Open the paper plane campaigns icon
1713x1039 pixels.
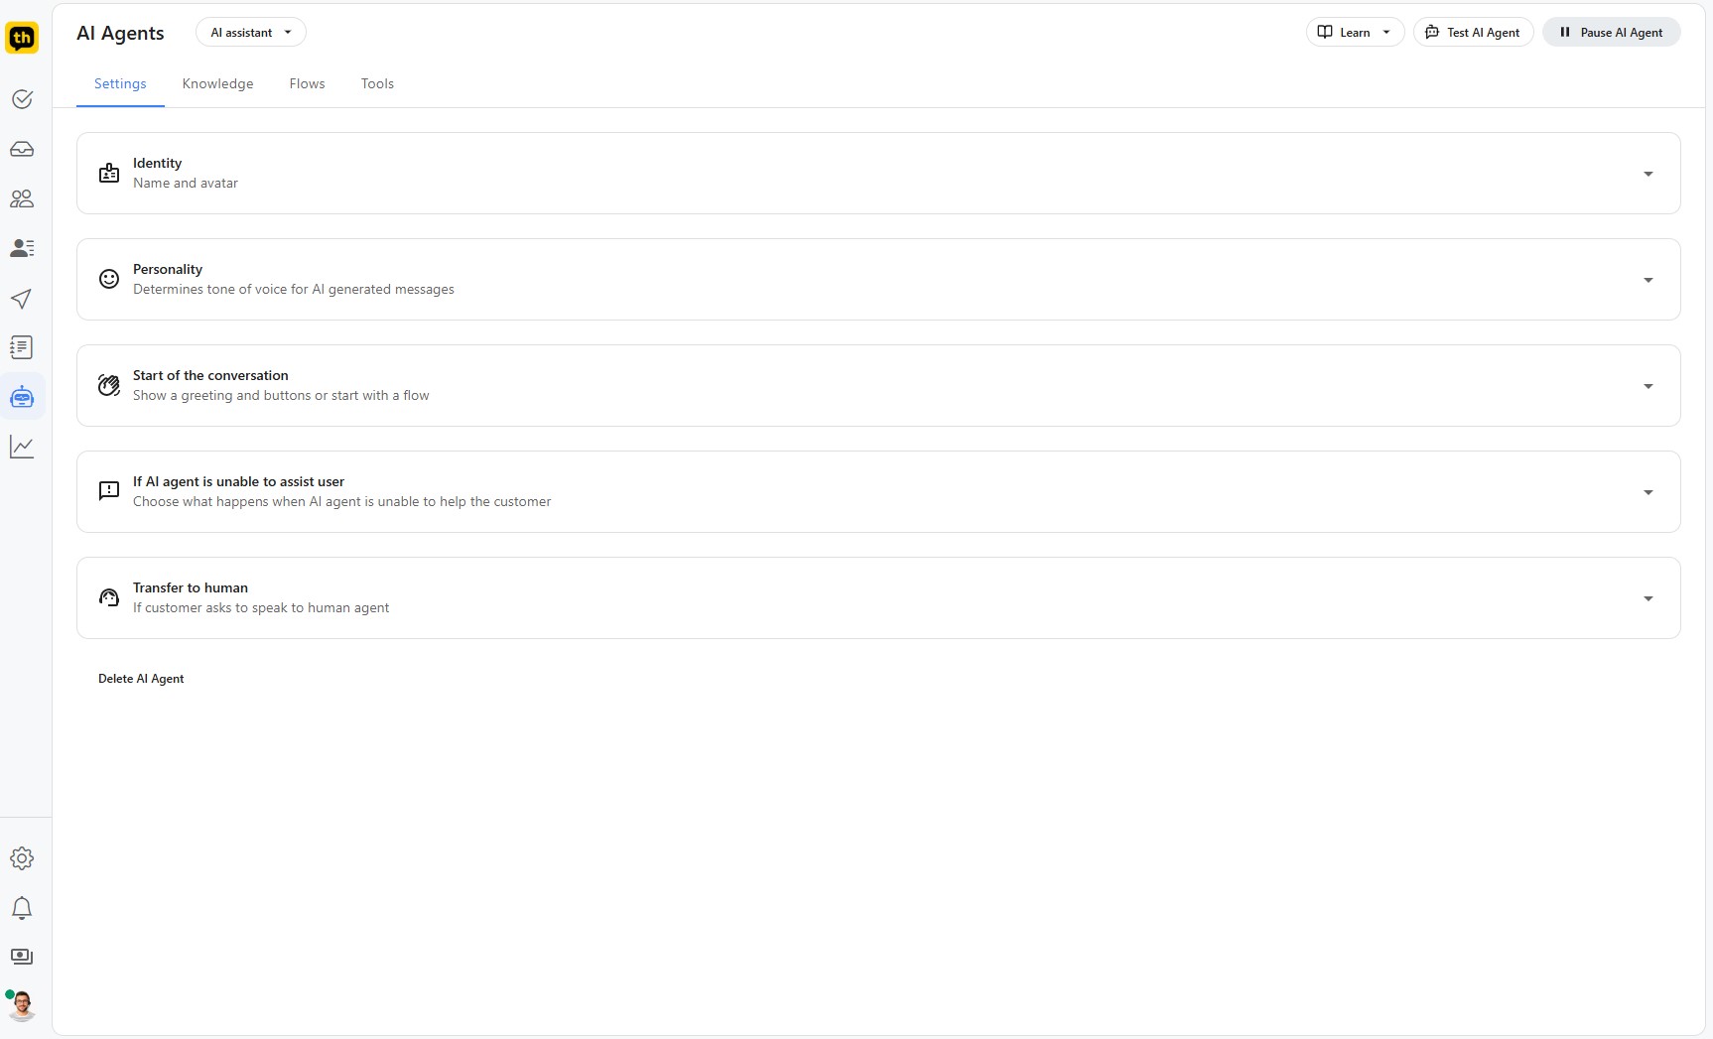pyautogui.click(x=22, y=298)
